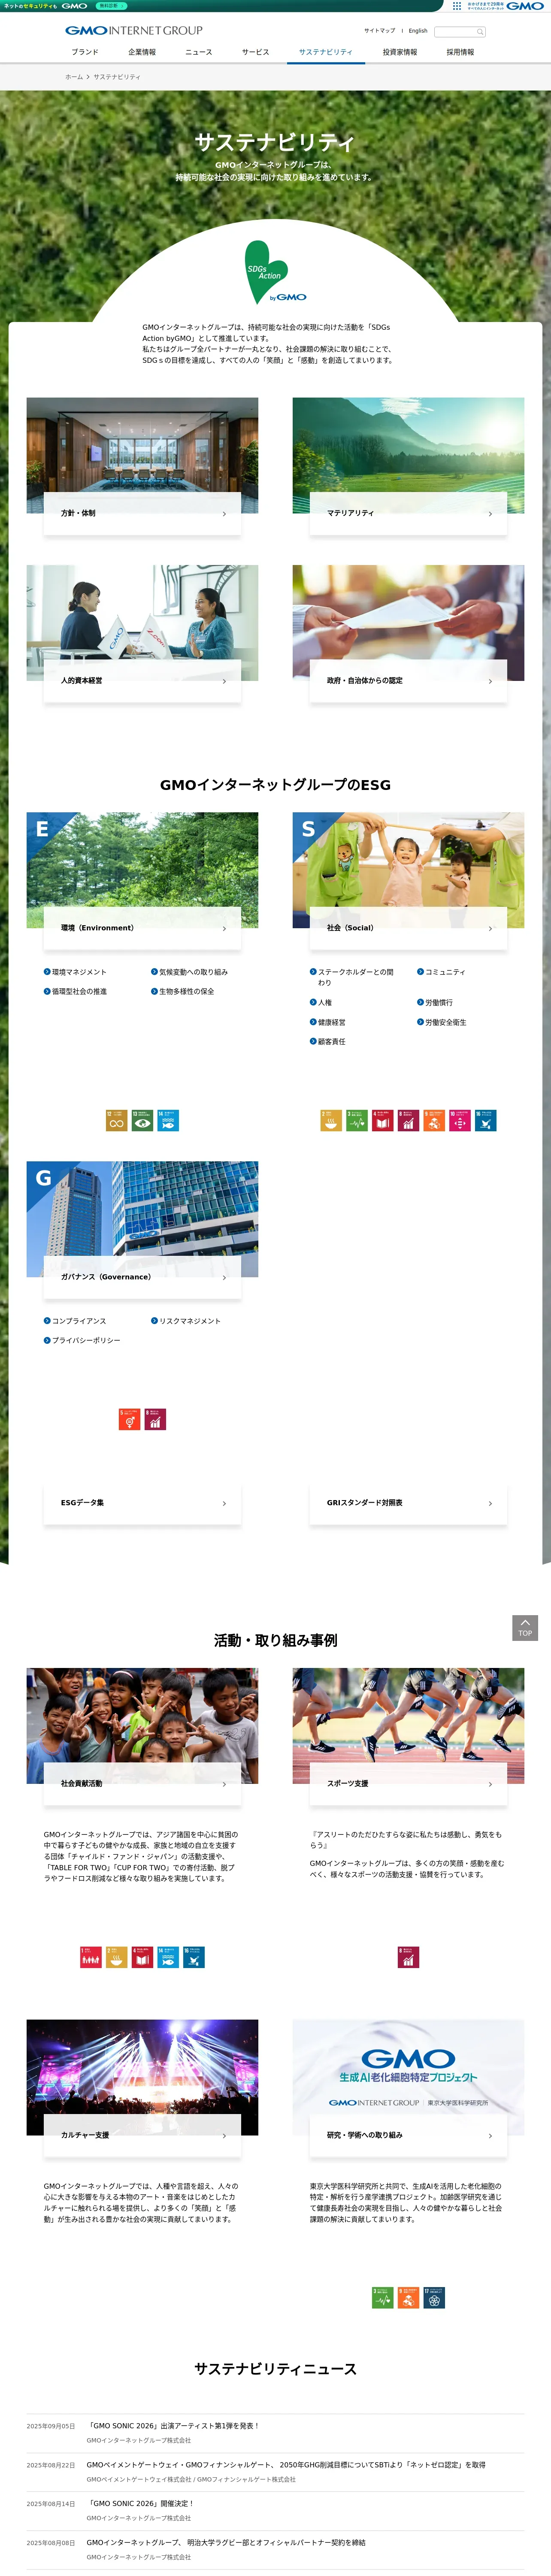Viewport: 551px width, 2576px height.
Task: Click SDG 17 icon under 研究・学術 section
Action: coord(434,2298)
